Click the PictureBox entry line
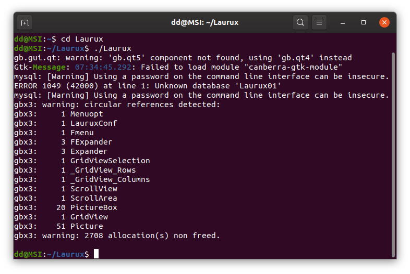The width and height of the screenshot is (410, 274). [66, 207]
